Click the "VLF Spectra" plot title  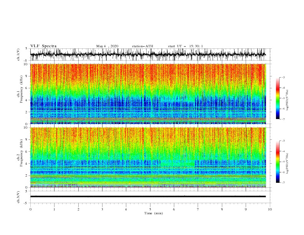(x=43, y=46)
